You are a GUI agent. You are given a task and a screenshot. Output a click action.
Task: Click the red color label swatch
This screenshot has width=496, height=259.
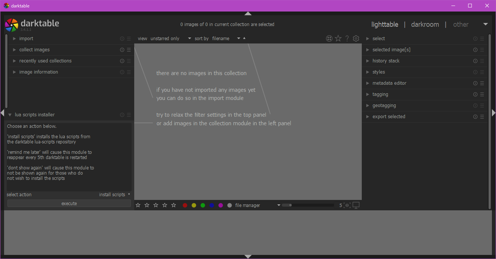pyautogui.click(x=185, y=205)
